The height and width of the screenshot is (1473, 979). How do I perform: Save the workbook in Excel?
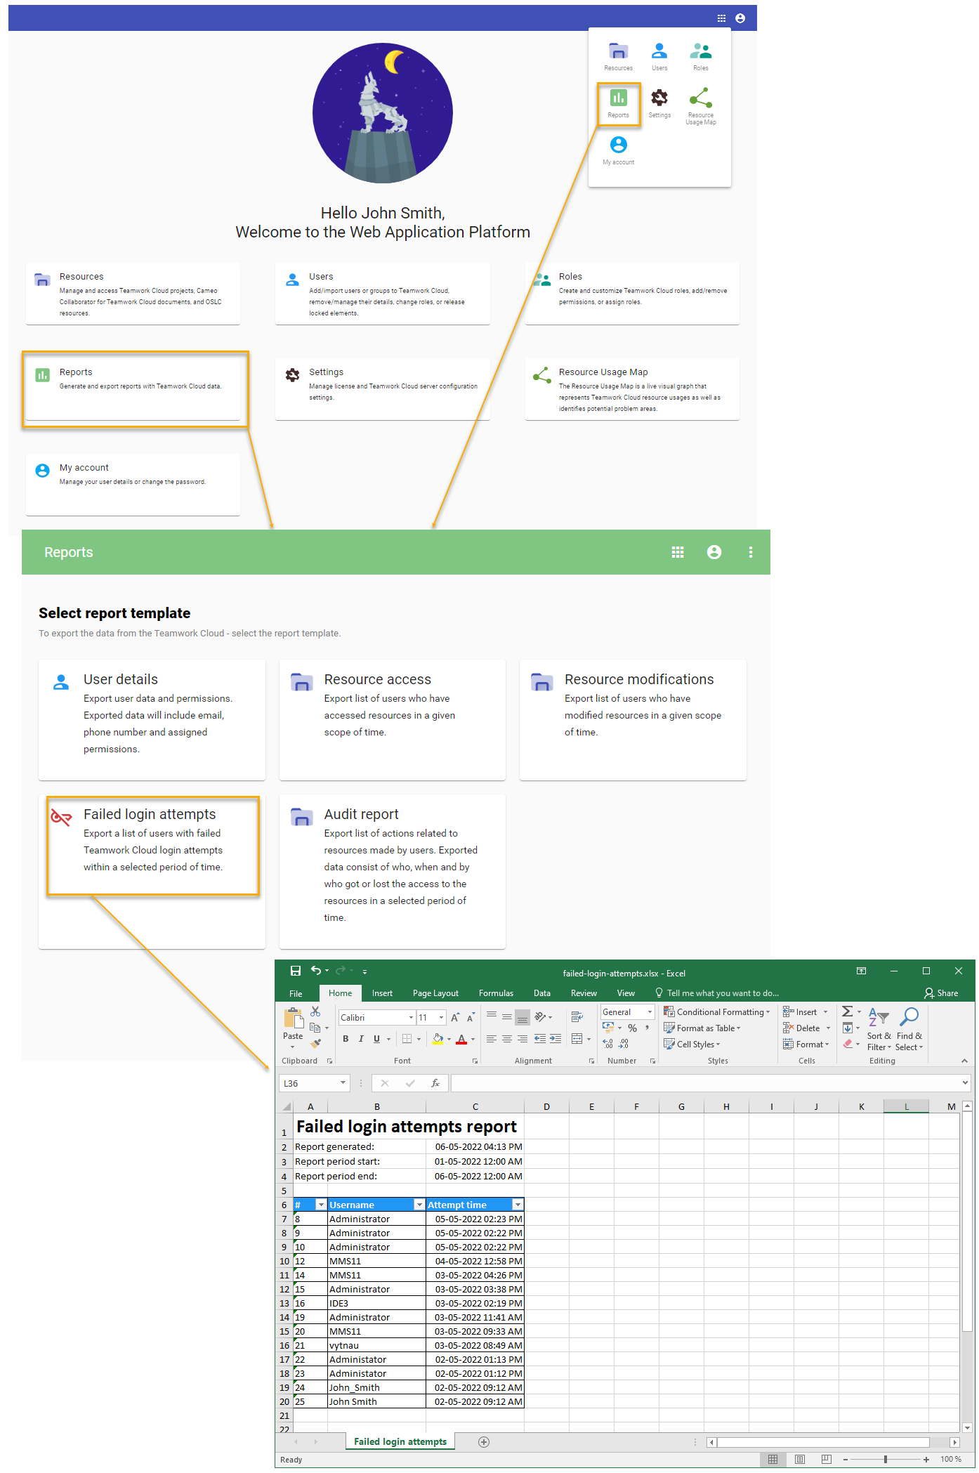[296, 971]
